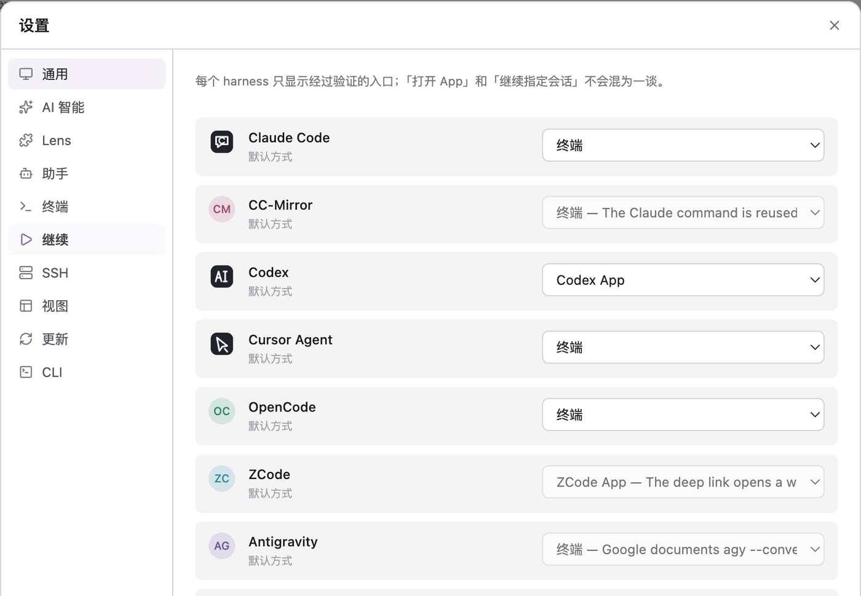Image resolution: width=861 pixels, height=596 pixels.
Task: Click the Codex AI app icon
Action: click(x=222, y=277)
